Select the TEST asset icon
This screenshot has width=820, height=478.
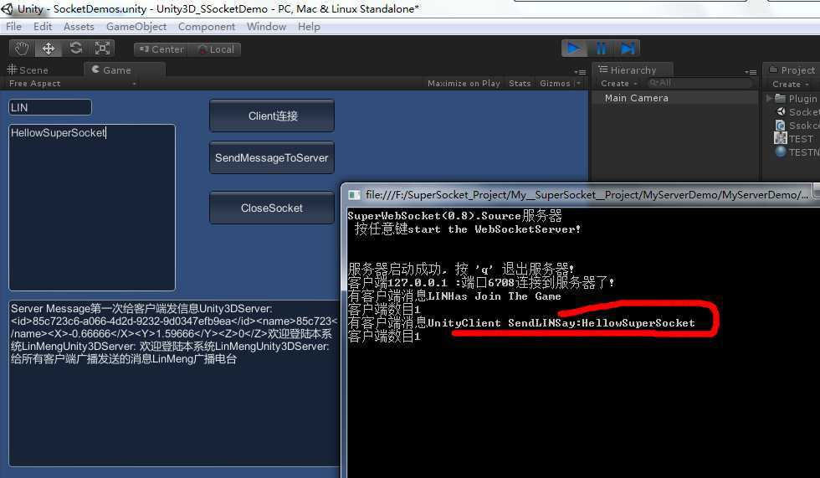(780, 138)
